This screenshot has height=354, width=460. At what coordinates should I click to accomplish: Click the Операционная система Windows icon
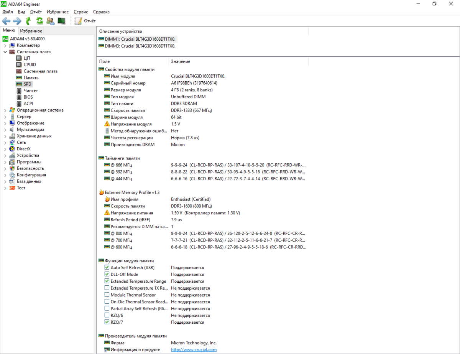click(12, 110)
